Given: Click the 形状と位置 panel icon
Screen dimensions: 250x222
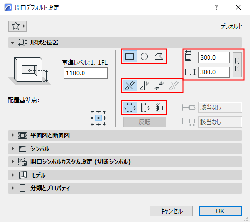Looking at the screenshot, I should pos(22,43).
